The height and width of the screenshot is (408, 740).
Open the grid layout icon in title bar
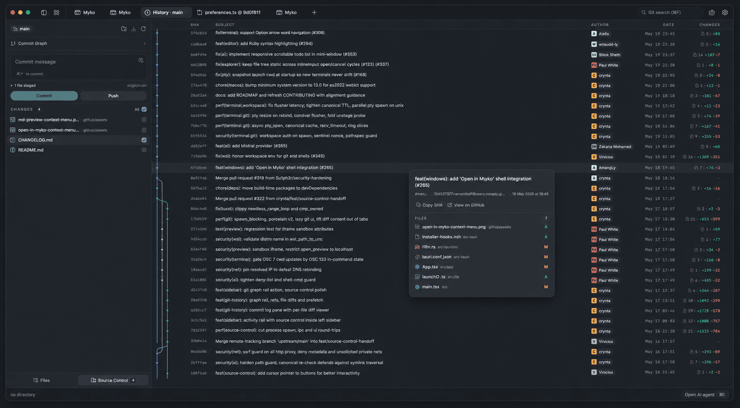pyautogui.click(x=56, y=13)
